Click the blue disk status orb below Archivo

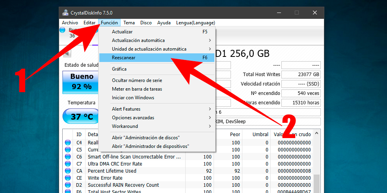[62, 30]
